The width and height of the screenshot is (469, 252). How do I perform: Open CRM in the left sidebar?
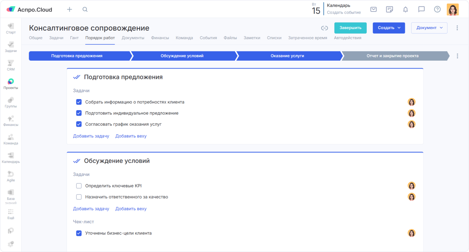coord(11,65)
